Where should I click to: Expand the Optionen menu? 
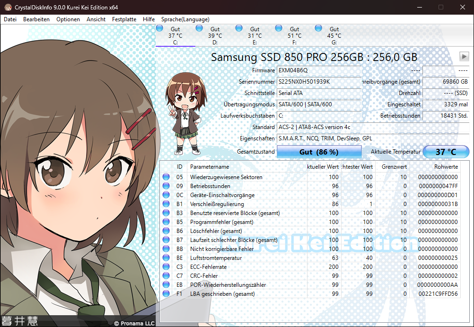tap(68, 19)
